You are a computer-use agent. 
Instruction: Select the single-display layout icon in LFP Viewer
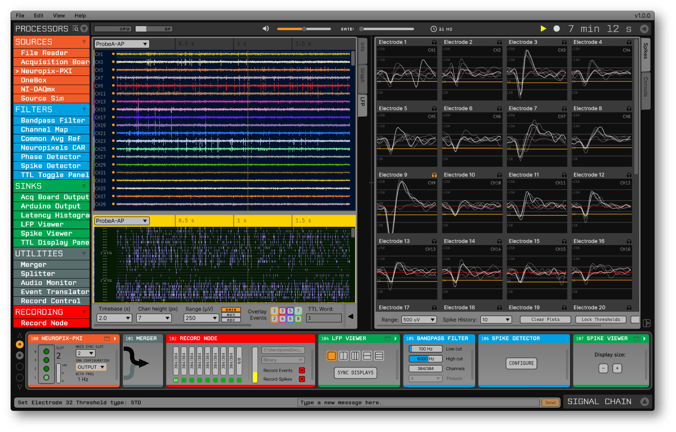pos(331,356)
